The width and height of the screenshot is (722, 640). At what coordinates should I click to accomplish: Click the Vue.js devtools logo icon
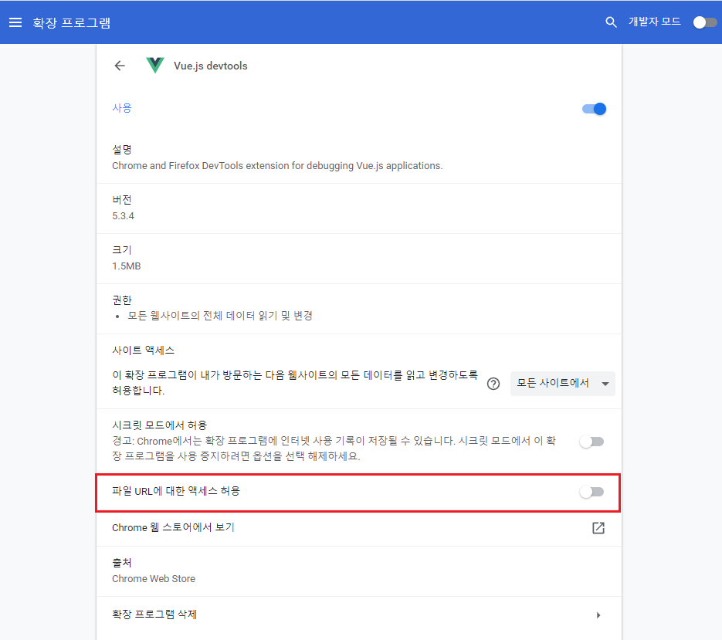(x=155, y=66)
